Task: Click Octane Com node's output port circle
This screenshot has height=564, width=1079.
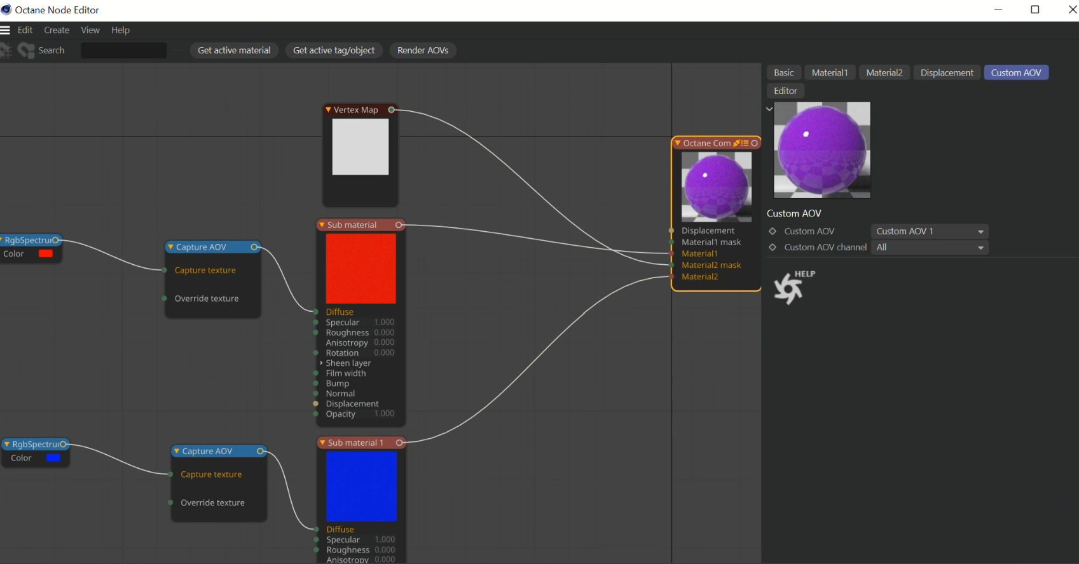Action: click(755, 143)
